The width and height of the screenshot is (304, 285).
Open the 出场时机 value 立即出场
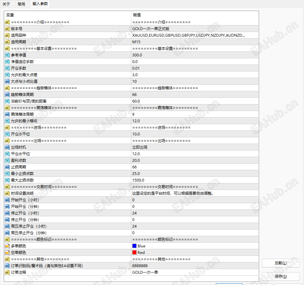[139, 147]
